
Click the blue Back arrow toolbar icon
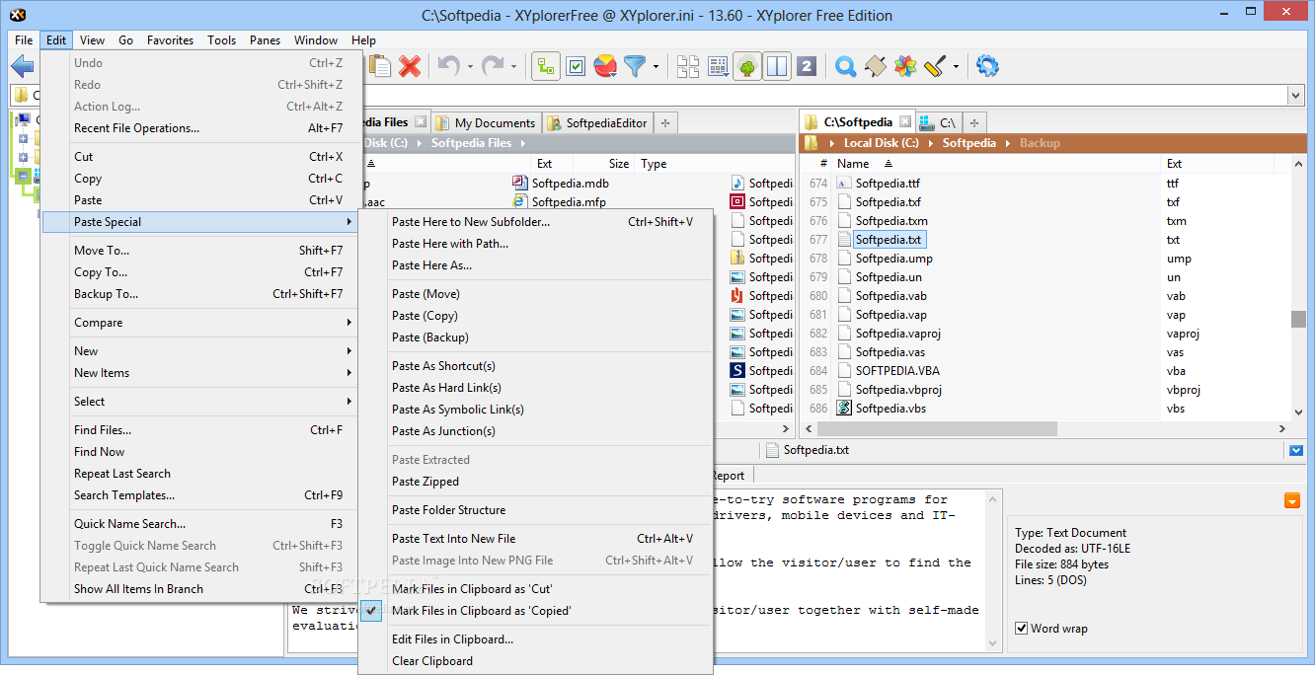click(22, 66)
